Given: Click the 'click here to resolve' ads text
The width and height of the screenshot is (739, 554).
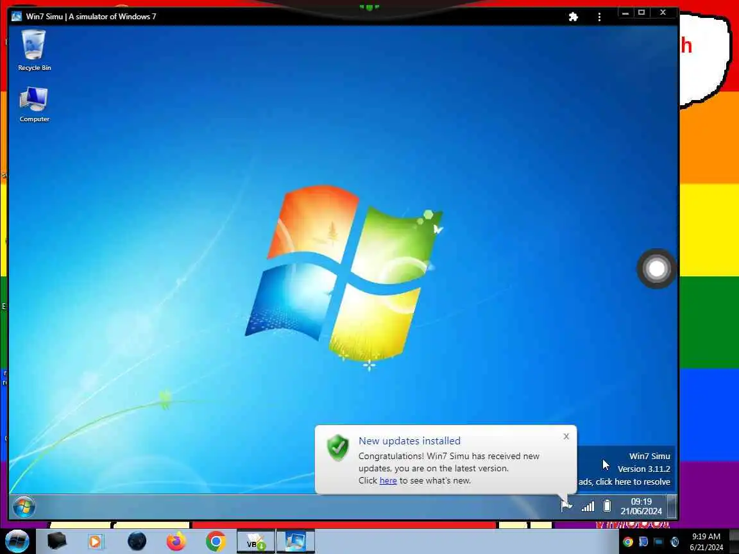Looking at the screenshot, I should point(633,482).
